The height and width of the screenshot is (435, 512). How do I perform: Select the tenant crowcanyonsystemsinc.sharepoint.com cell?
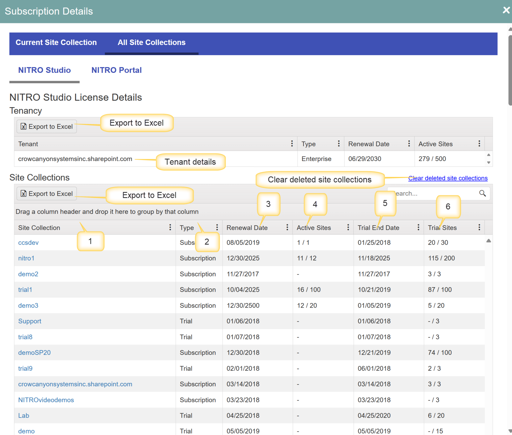(156, 159)
